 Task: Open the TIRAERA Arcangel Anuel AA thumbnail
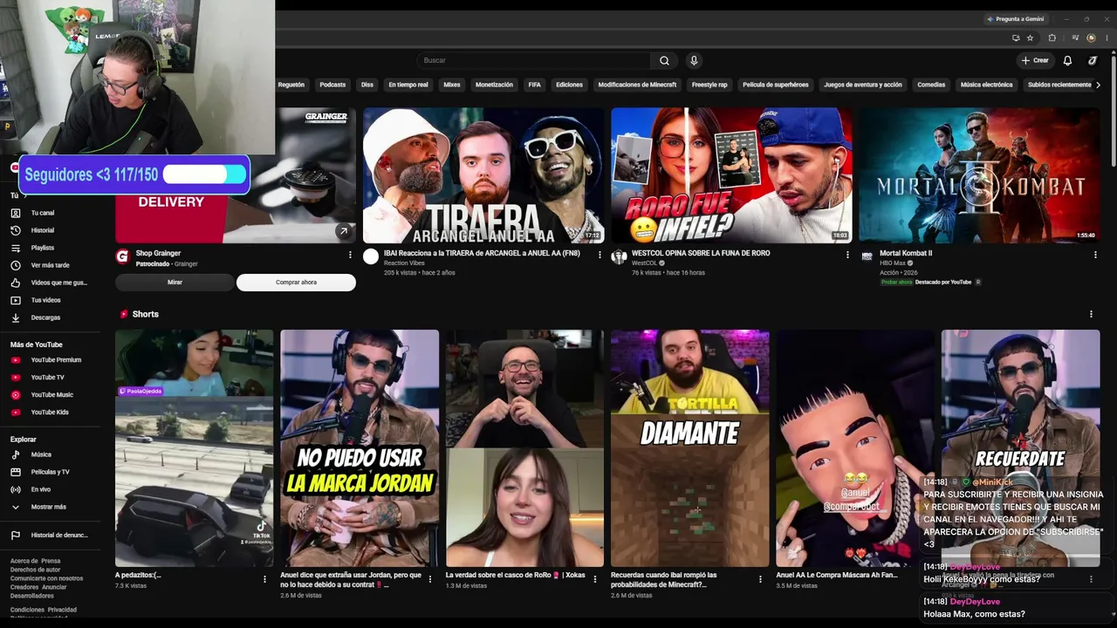pos(483,175)
